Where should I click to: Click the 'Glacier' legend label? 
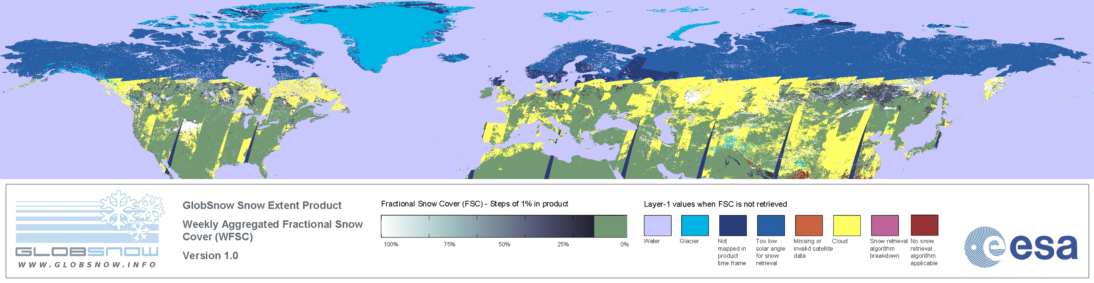tap(689, 241)
